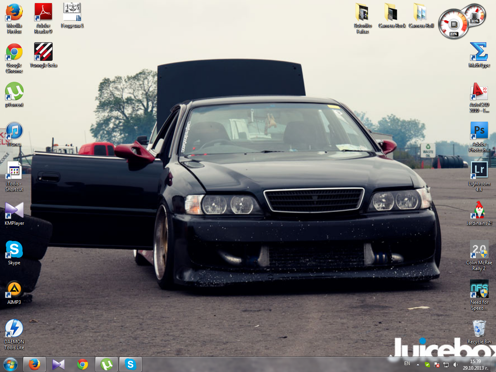496x372 pixels.
Task: Select the Google Chrome desktop shortcut
Action: [x=14, y=58]
